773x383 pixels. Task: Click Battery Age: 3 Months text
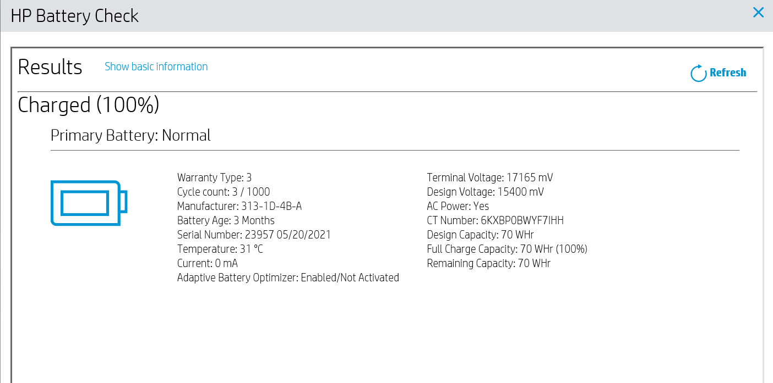[226, 220]
